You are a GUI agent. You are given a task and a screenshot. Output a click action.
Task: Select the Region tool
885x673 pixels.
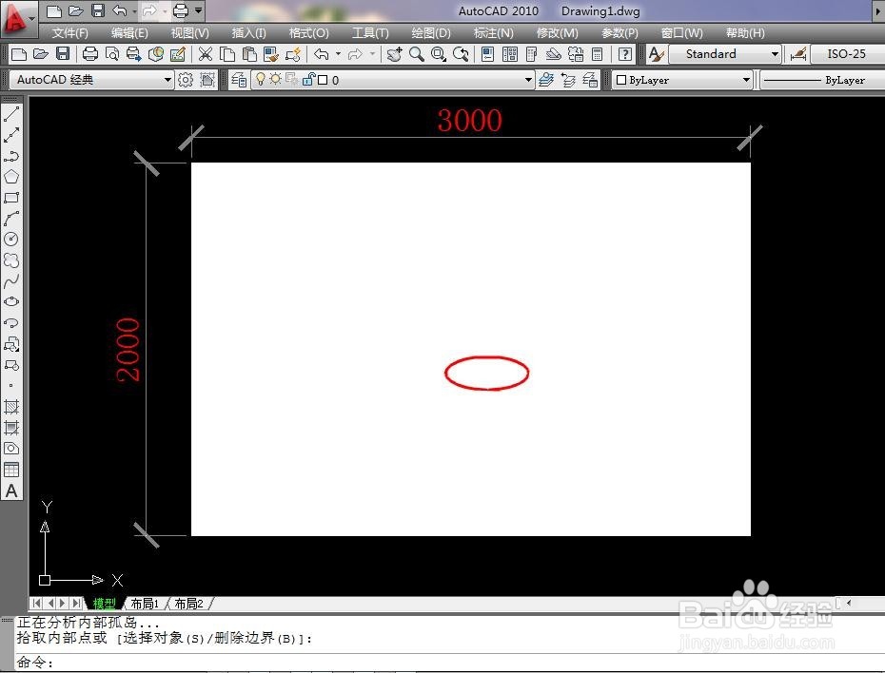pyautogui.click(x=11, y=448)
